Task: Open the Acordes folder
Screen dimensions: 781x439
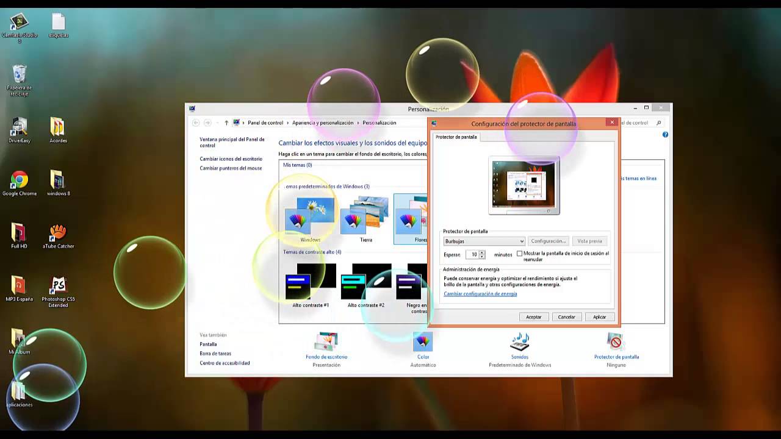Action: click(x=58, y=130)
